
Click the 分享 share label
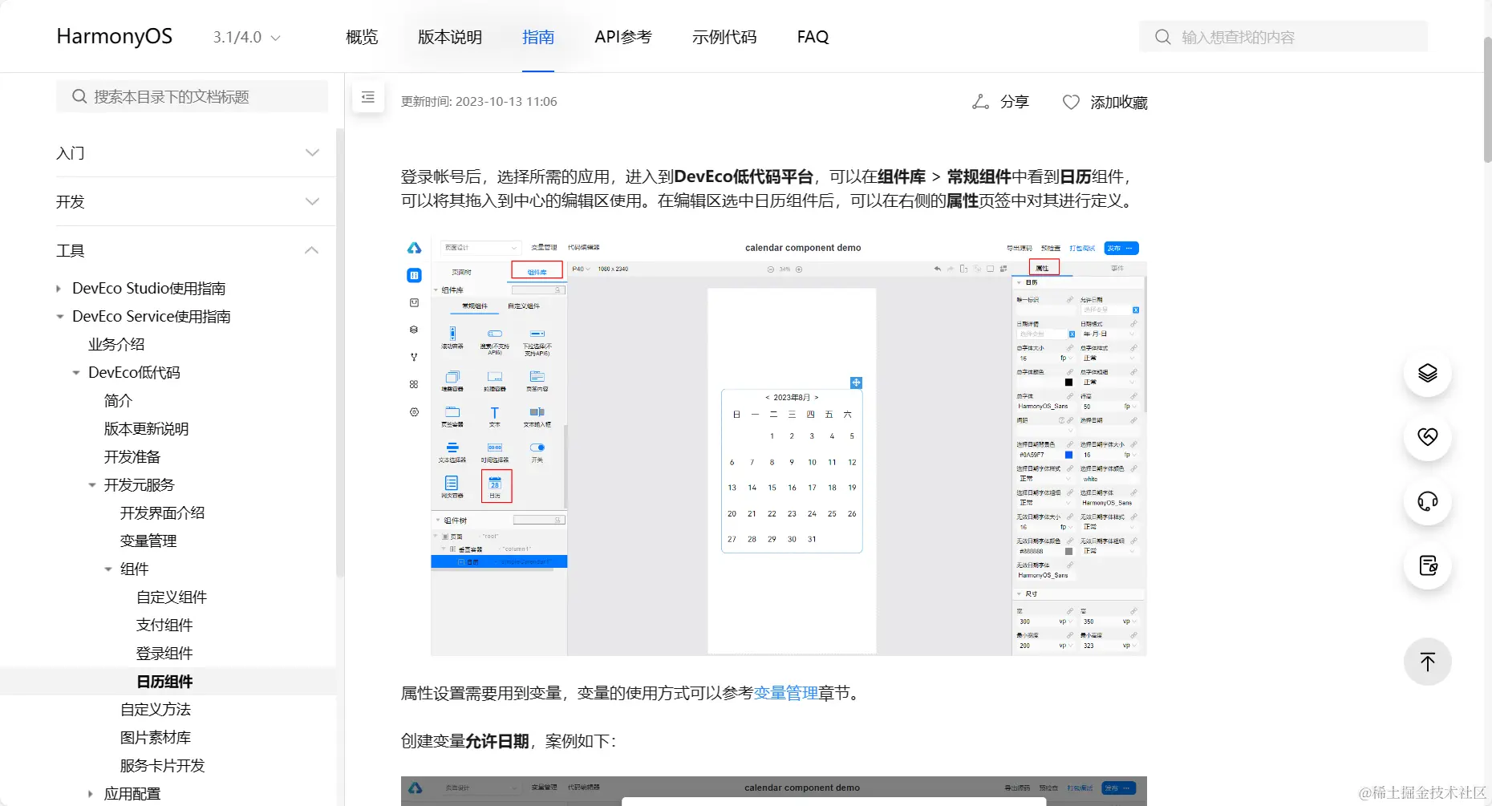tap(1015, 102)
